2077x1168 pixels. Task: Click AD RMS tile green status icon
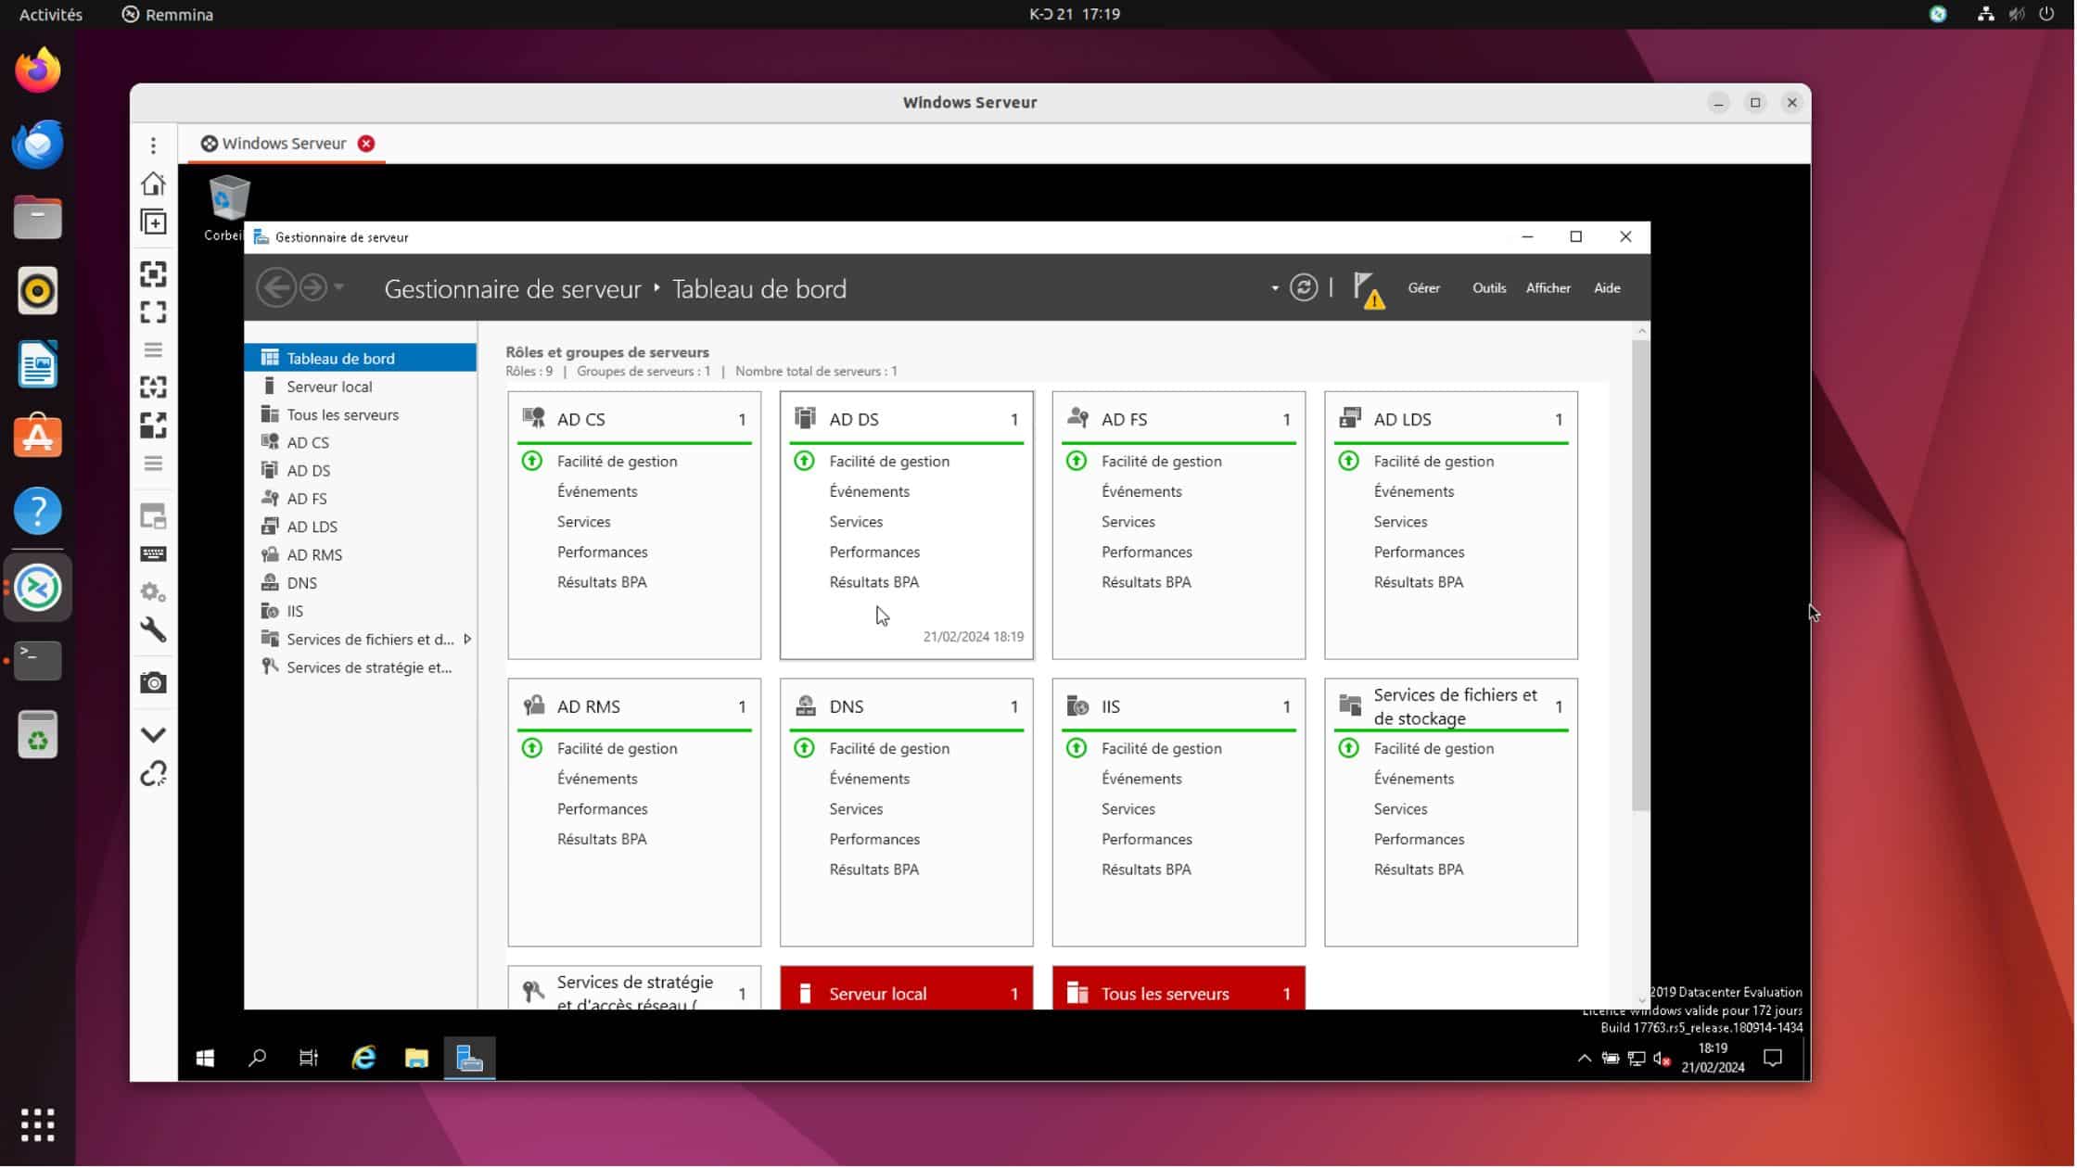click(532, 748)
